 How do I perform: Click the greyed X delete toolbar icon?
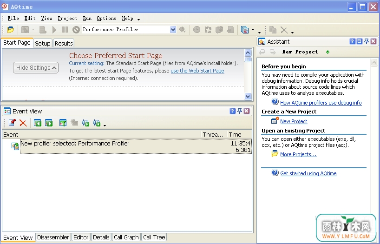(284, 30)
